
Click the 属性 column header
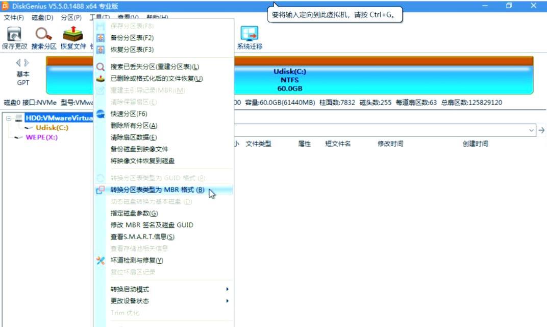[304, 144]
